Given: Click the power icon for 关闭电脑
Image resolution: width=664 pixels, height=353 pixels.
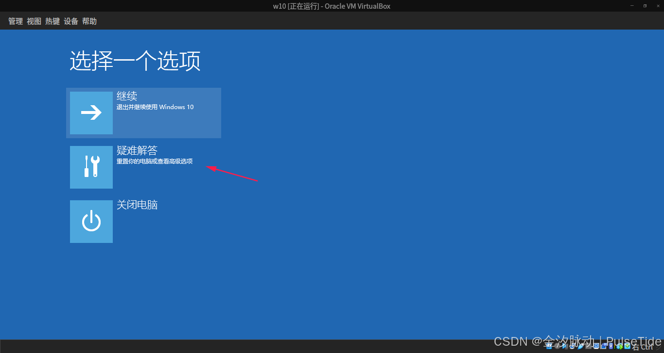Looking at the screenshot, I should tap(91, 222).
